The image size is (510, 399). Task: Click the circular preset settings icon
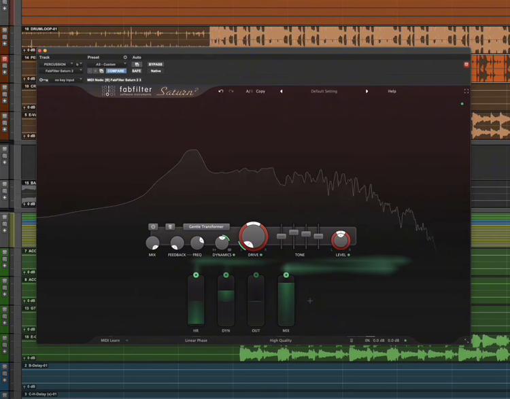point(125,57)
